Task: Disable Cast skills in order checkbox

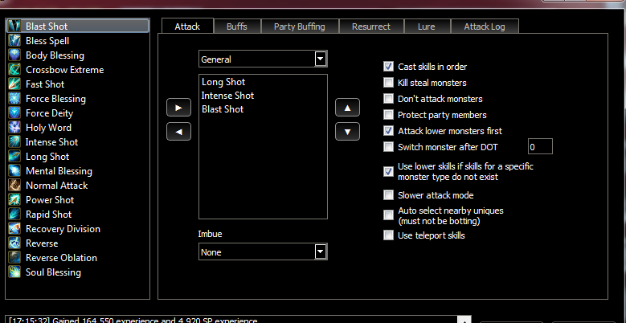Action: click(389, 67)
